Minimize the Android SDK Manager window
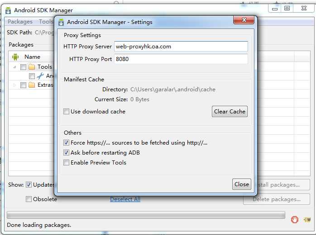The width and height of the screenshot is (316, 235). [275, 9]
